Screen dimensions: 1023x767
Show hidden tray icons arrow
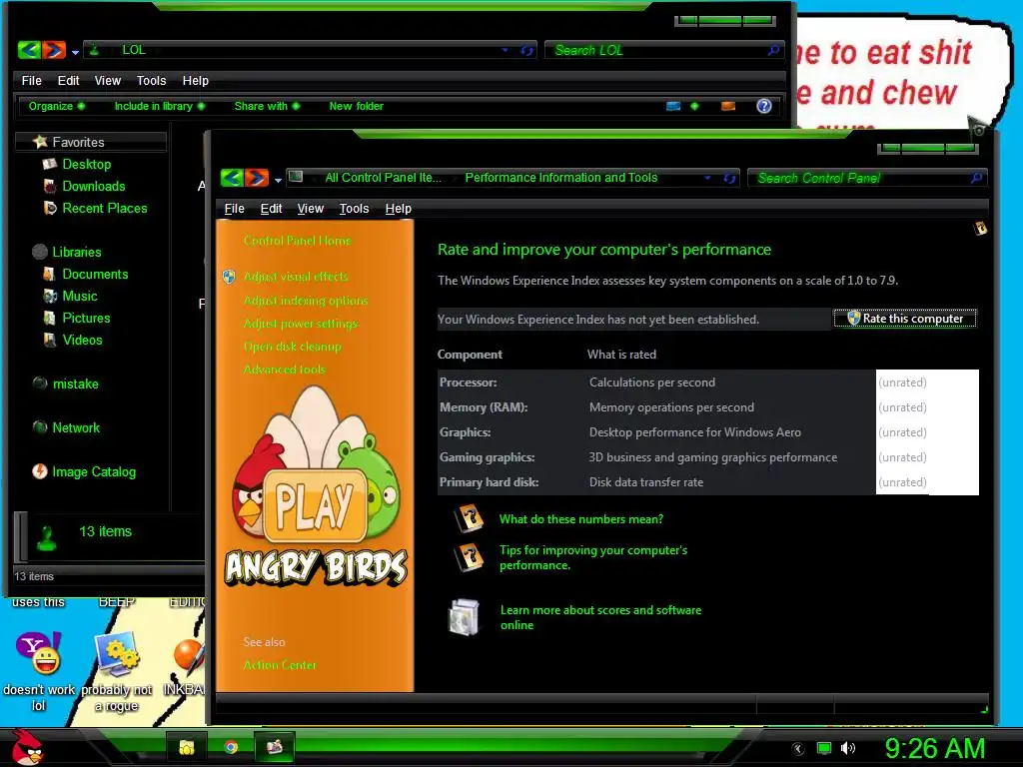pos(798,749)
